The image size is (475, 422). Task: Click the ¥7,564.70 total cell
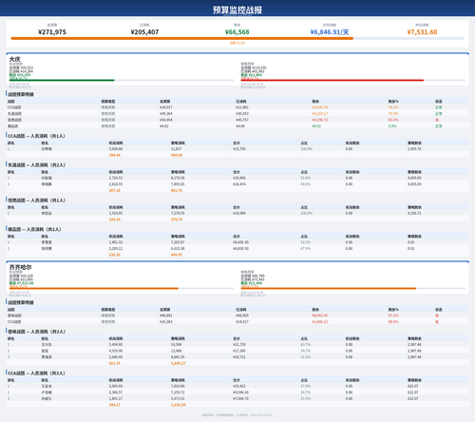coord(240,398)
